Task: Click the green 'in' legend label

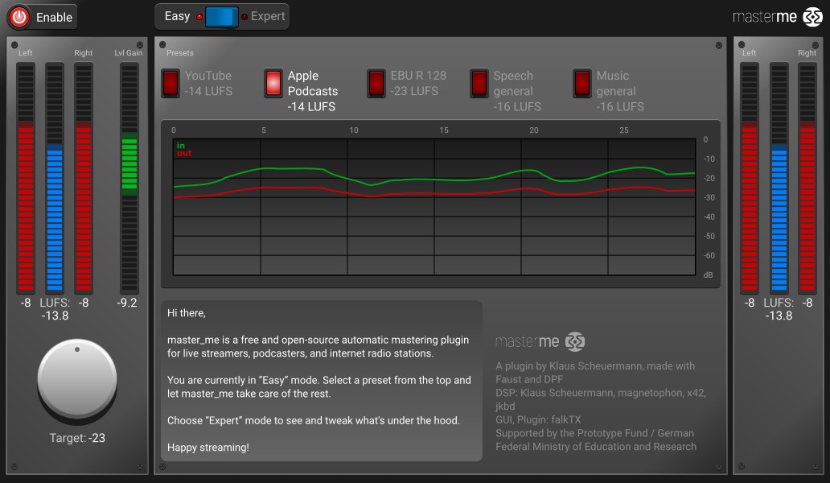Action: (x=181, y=146)
